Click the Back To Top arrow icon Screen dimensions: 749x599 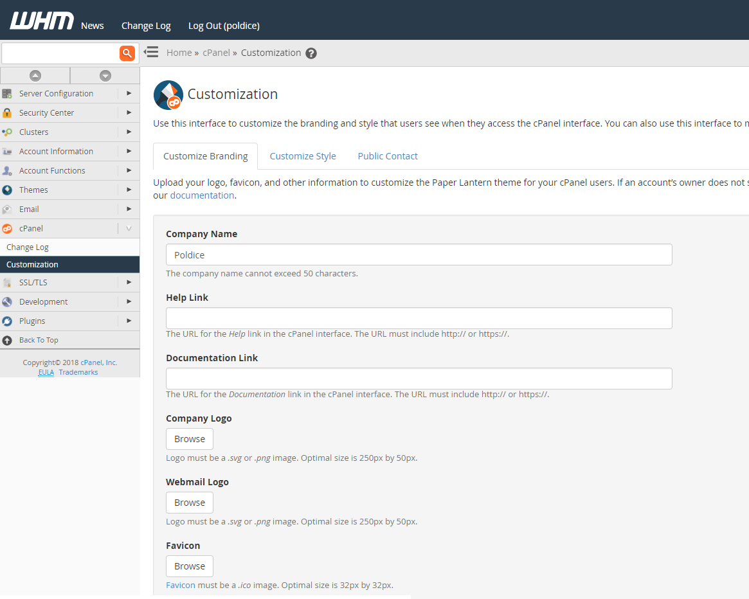click(x=7, y=340)
